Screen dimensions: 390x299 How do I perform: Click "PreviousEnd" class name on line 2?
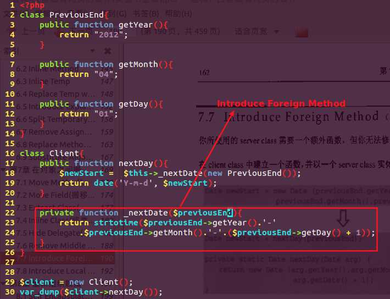click(76, 15)
